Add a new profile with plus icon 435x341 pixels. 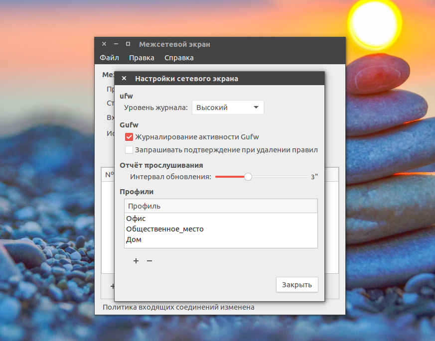tap(136, 261)
